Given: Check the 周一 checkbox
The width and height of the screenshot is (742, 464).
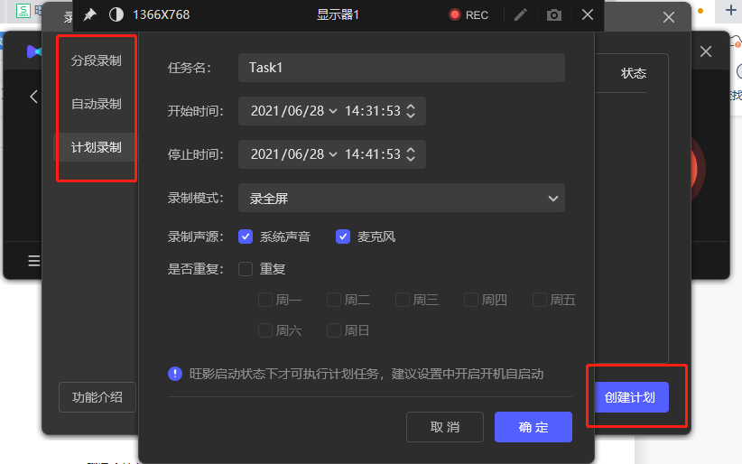Looking at the screenshot, I should [x=265, y=300].
